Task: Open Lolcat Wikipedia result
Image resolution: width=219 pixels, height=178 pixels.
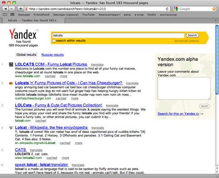Action: click(52, 127)
